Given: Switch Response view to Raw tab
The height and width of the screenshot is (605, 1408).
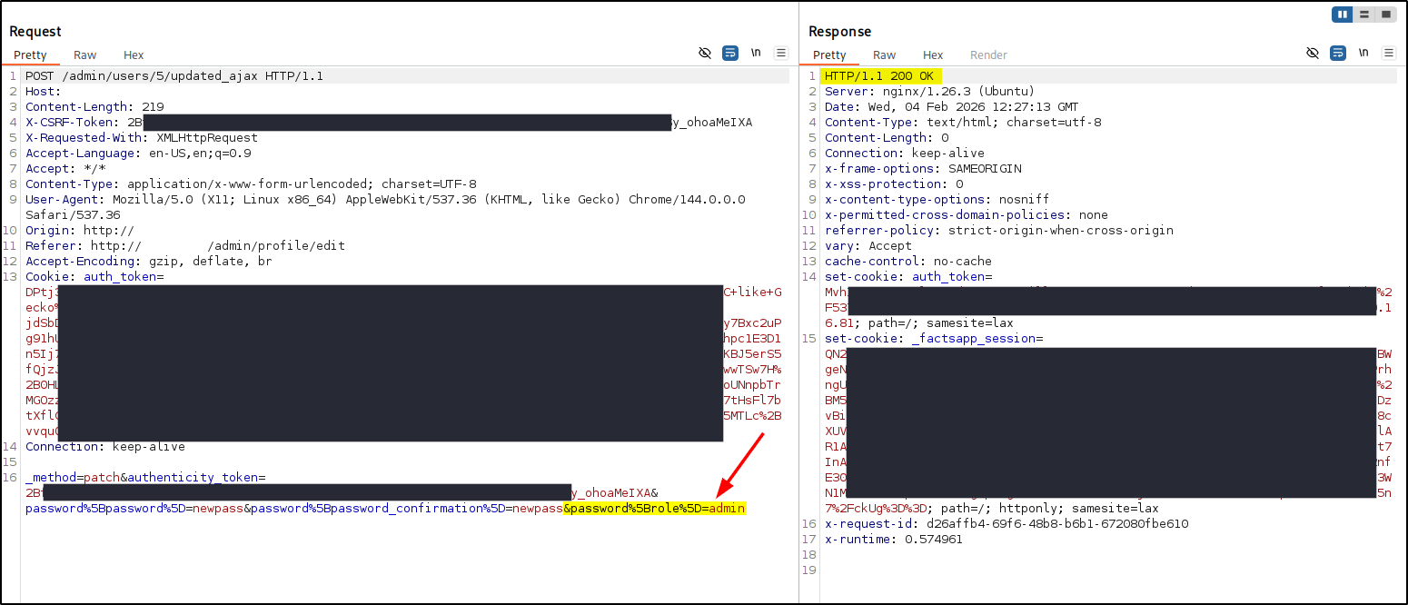Looking at the screenshot, I should click(884, 55).
